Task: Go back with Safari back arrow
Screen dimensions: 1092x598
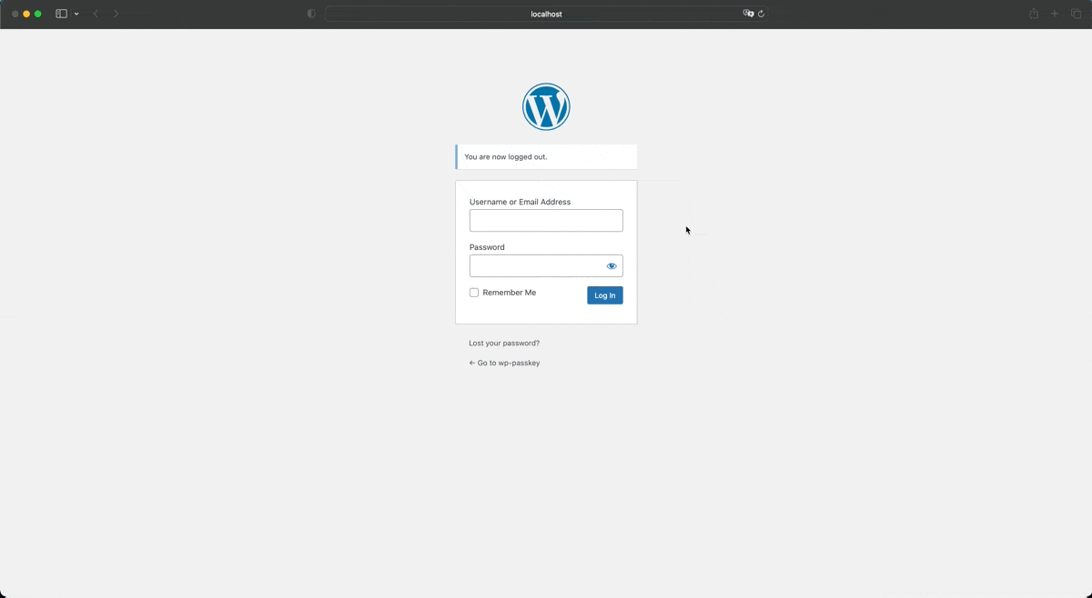Action: point(96,14)
